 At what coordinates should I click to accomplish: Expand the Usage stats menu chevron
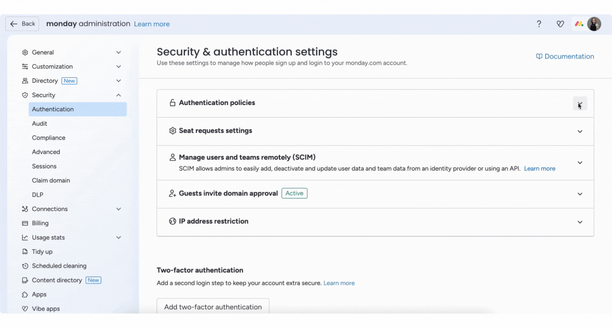pos(118,237)
